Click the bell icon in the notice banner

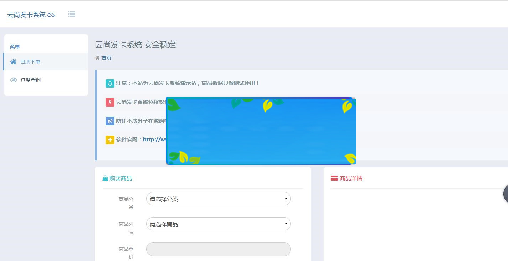(110, 83)
